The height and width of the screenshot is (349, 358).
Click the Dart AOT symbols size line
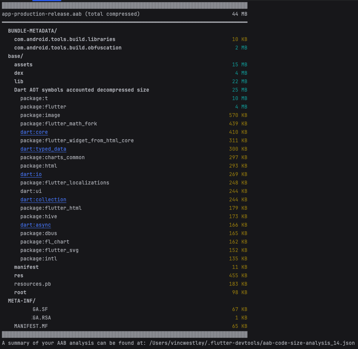82,90
